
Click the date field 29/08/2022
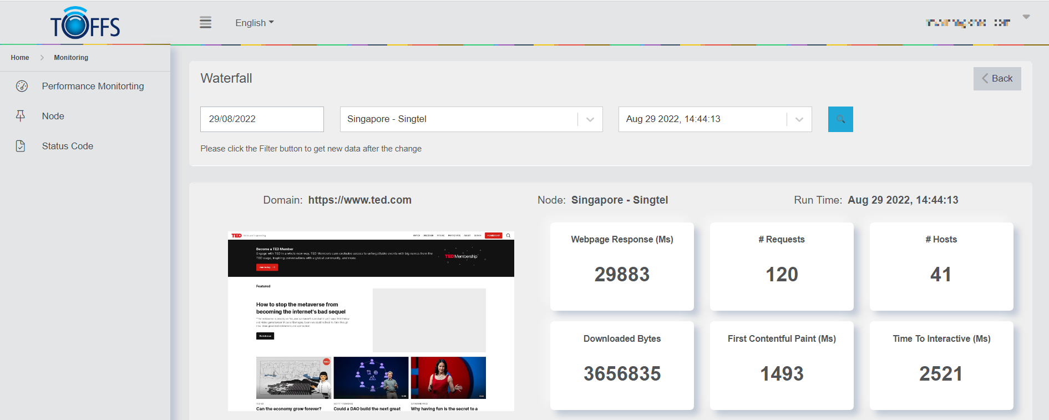coord(262,119)
